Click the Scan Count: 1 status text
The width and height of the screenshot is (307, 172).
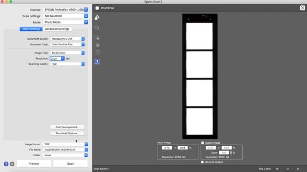pos(102,169)
